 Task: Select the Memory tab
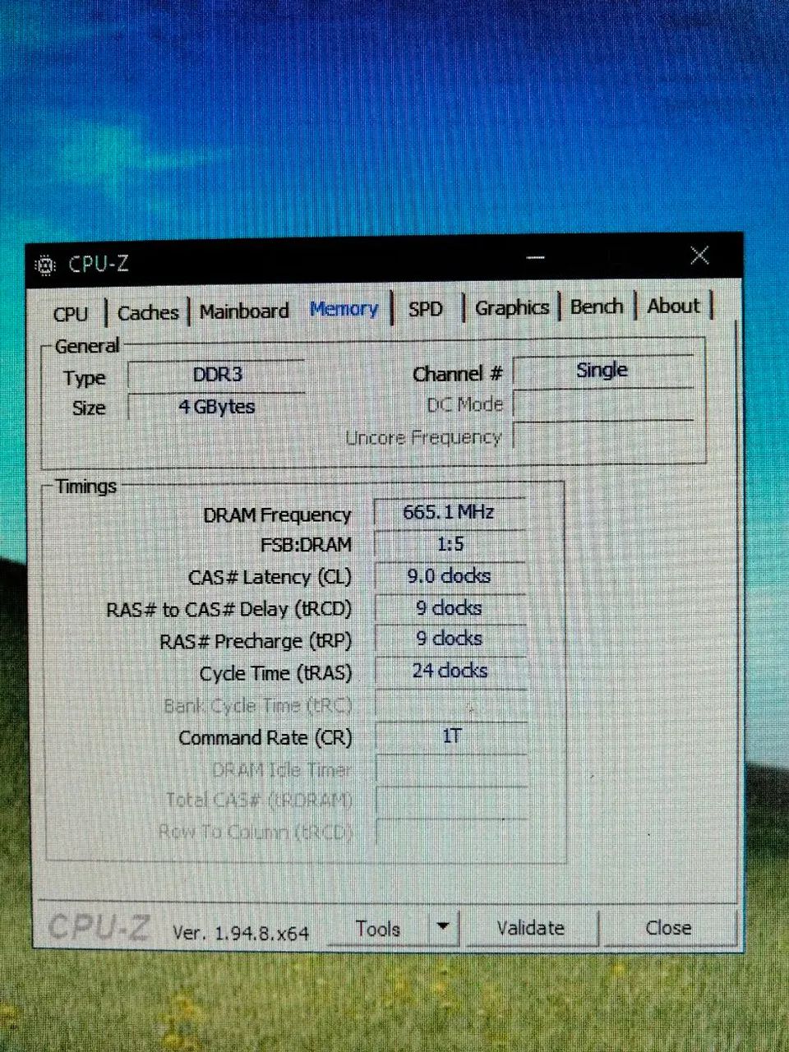(344, 309)
